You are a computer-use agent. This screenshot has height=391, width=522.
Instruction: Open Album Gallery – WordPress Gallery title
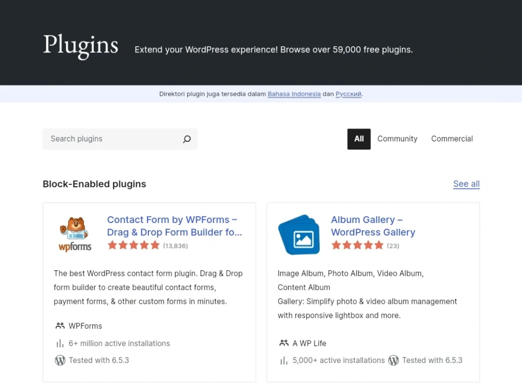373,226
